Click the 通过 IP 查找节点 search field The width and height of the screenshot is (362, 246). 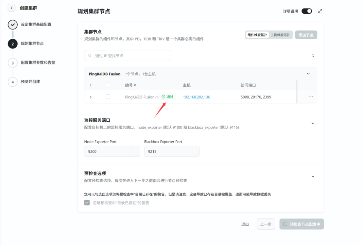coord(128,56)
